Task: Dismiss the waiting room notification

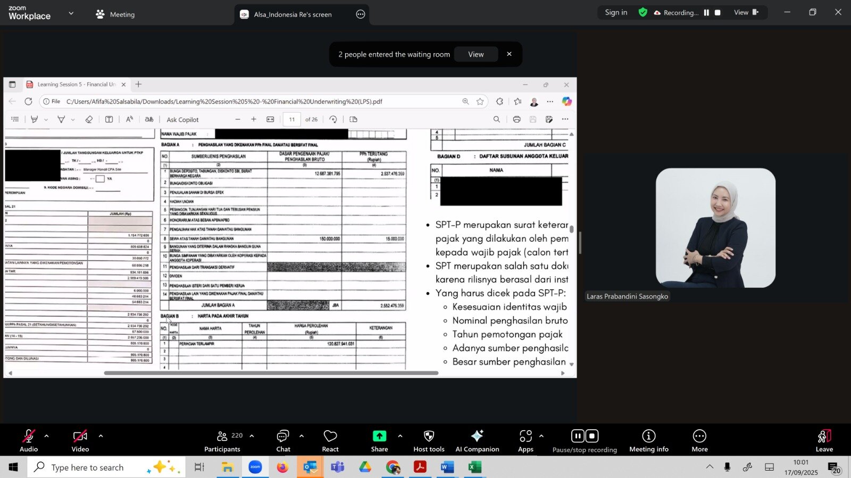Action: point(509,54)
